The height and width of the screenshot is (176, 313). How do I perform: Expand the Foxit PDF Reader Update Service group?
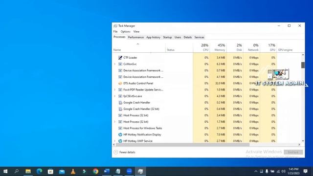click(115, 90)
